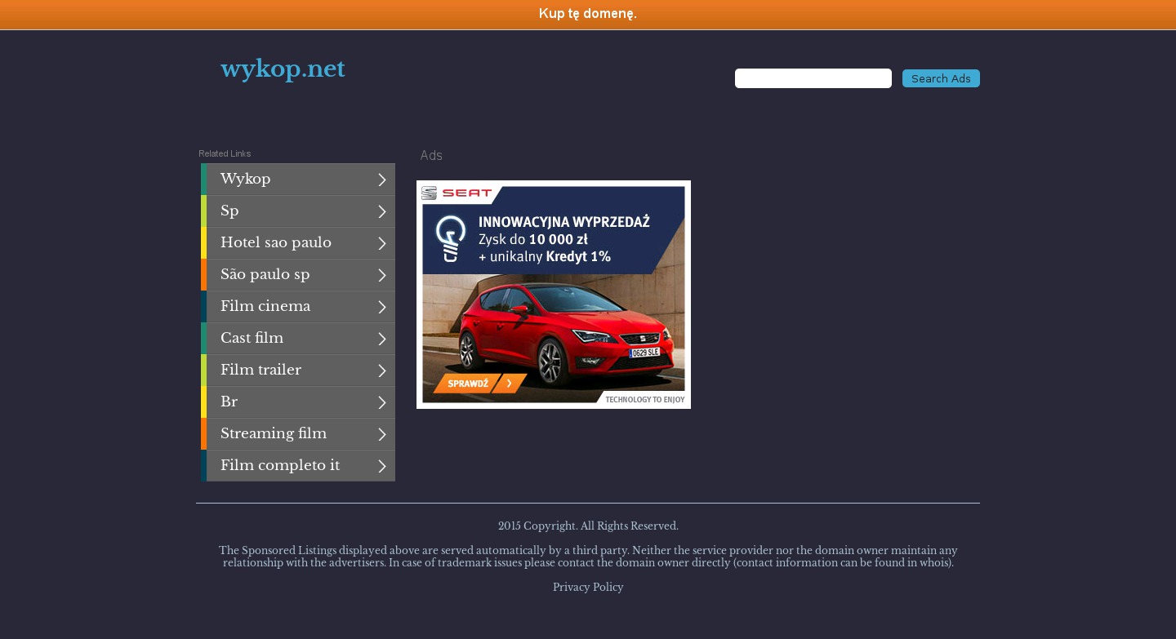The width and height of the screenshot is (1176, 639).
Task: Click the SEAT logo in the ad
Action: click(457, 193)
